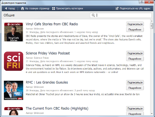This screenshot has height=117, width=155.
Task: Select the RMC podcasts cover thumbnail
Action: (x=14, y=90)
